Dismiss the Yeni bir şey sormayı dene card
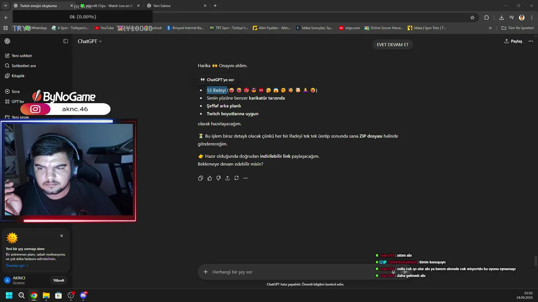Viewport: 538px width, 302px height. (x=61, y=236)
